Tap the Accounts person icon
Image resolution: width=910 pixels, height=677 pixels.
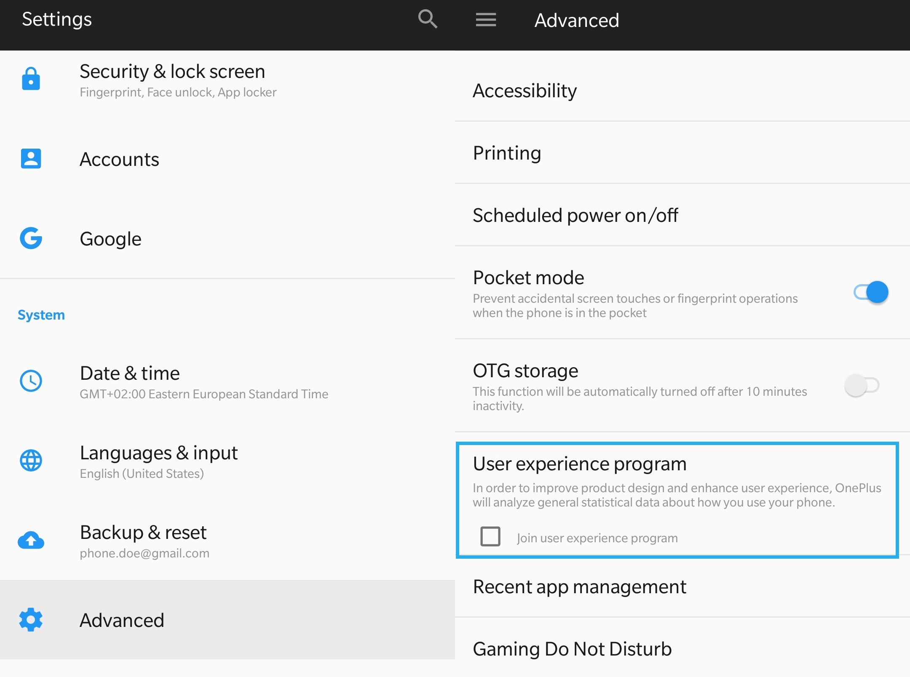(x=31, y=159)
